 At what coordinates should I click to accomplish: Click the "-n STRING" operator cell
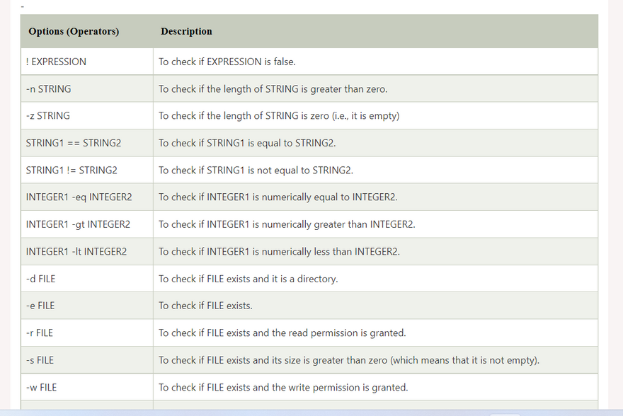click(x=48, y=89)
